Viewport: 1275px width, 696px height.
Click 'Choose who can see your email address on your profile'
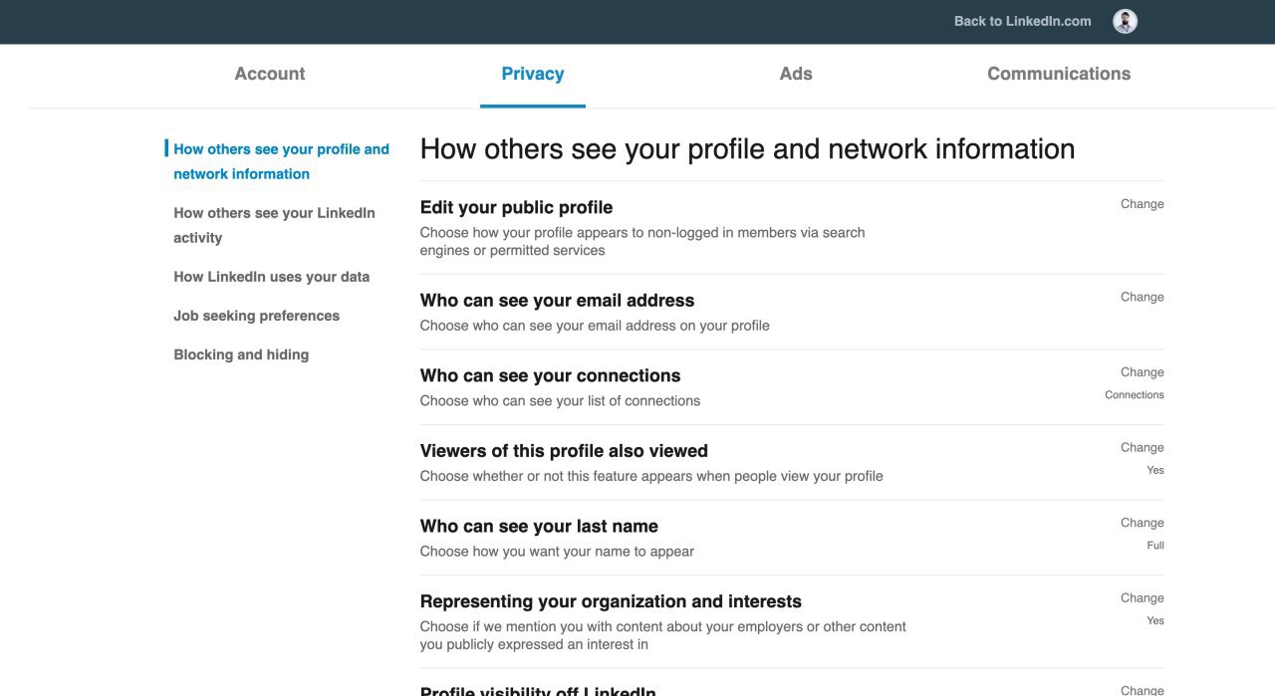595,326
